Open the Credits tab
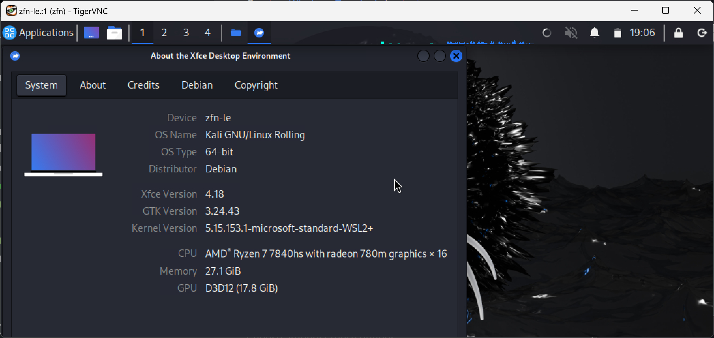The image size is (714, 338). pyautogui.click(x=143, y=85)
